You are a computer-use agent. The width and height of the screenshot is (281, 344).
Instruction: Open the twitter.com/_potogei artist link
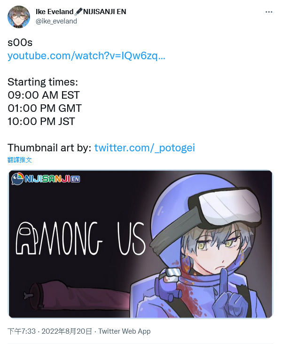pos(145,148)
